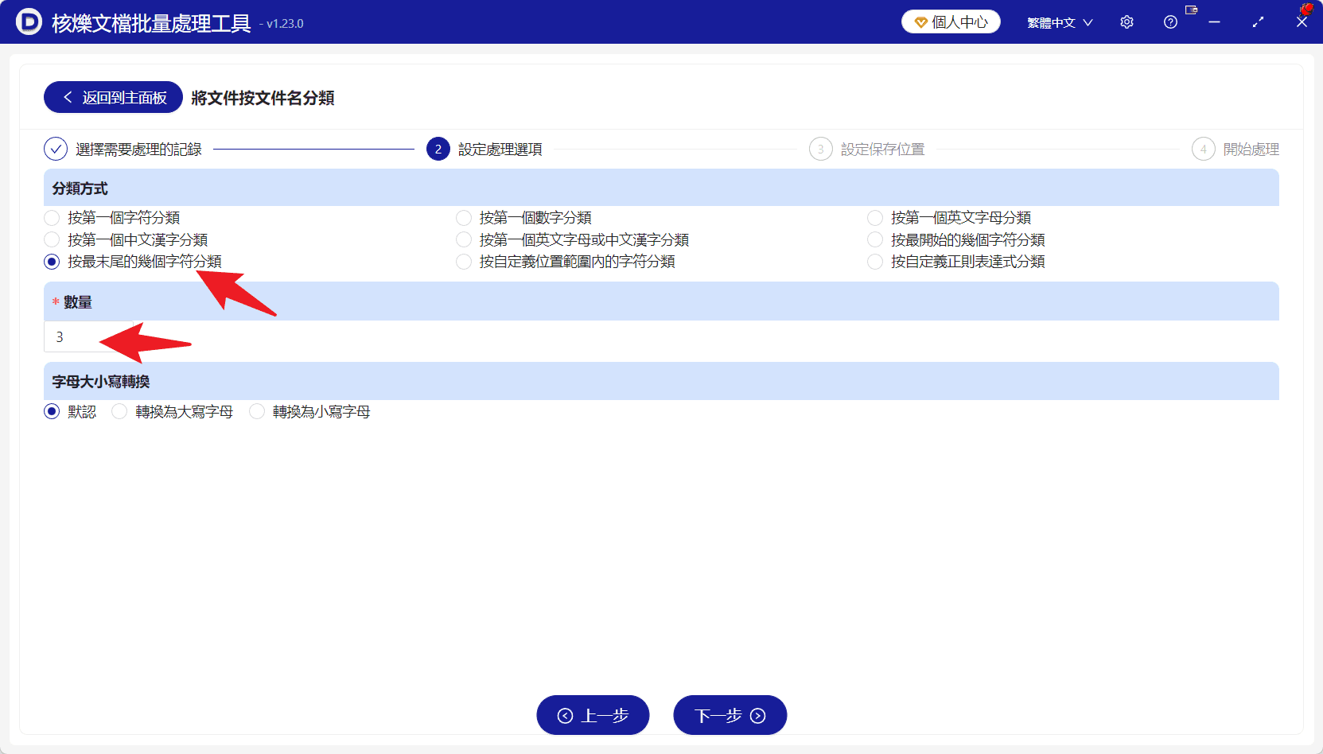The width and height of the screenshot is (1323, 754).
Task: Click the 字母大小寫轉換 section header
Action: [x=661, y=381]
